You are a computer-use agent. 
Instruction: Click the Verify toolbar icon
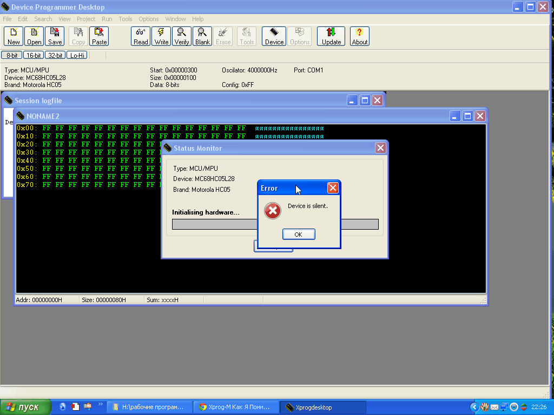pyautogui.click(x=182, y=36)
